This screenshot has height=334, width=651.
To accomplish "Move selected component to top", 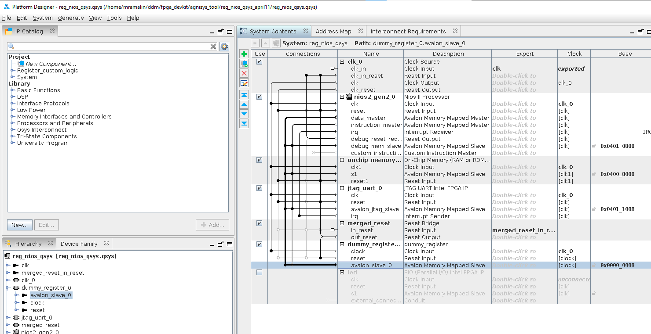I will click(244, 95).
